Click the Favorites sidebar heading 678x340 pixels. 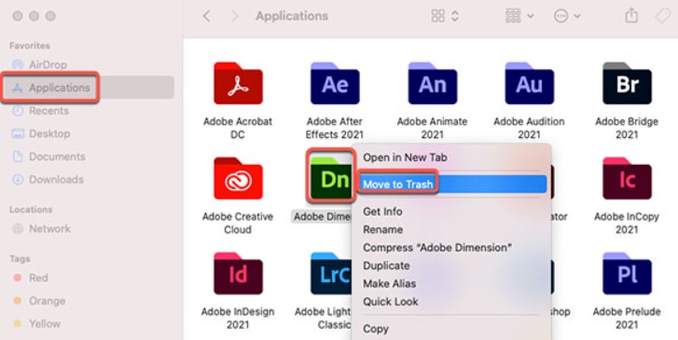click(30, 46)
